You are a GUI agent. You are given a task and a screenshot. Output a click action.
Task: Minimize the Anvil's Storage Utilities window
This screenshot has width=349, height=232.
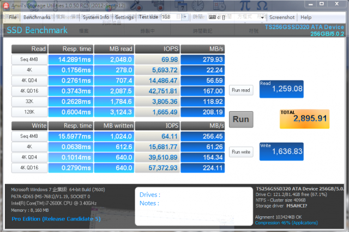[x=311, y=4]
